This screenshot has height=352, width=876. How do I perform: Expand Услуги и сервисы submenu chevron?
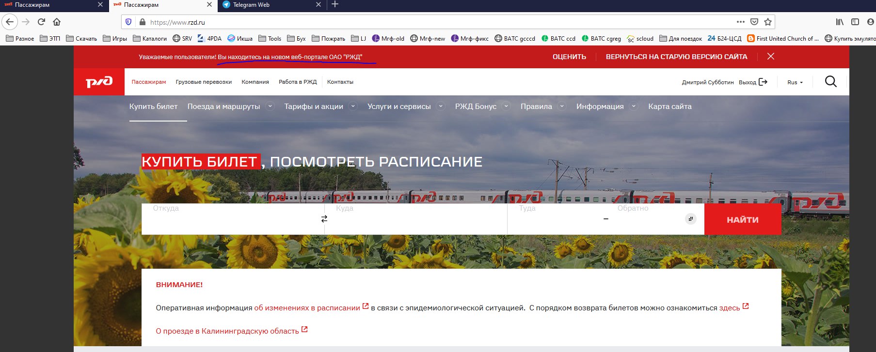click(x=441, y=106)
